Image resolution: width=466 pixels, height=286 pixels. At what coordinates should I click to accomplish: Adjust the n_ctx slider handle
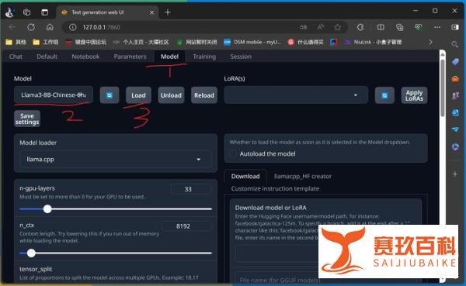pos(31,253)
